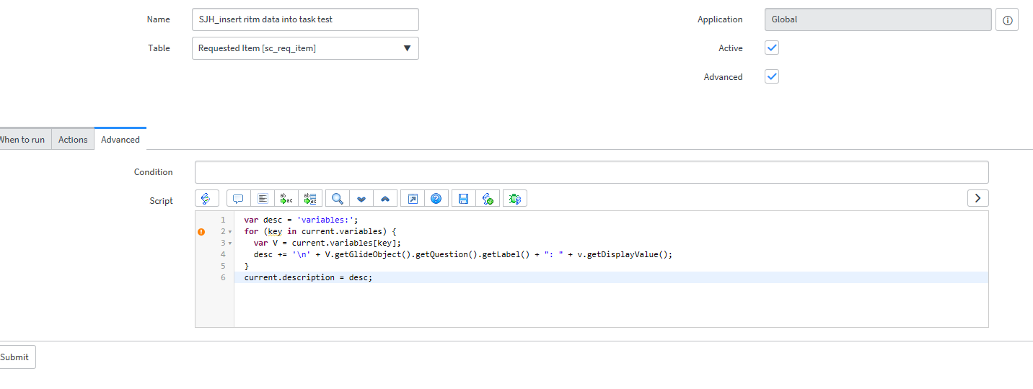Toggle syntax editor script icon
Image resolution: width=1033 pixels, height=389 pixels.
point(207,198)
